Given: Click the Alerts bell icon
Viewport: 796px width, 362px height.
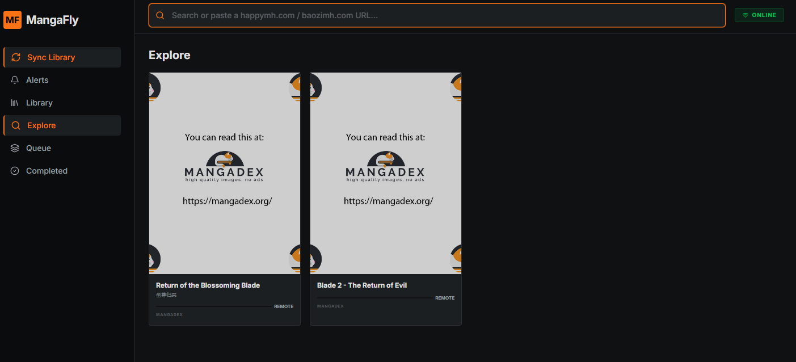Looking at the screenshot, I should [15, 79].
